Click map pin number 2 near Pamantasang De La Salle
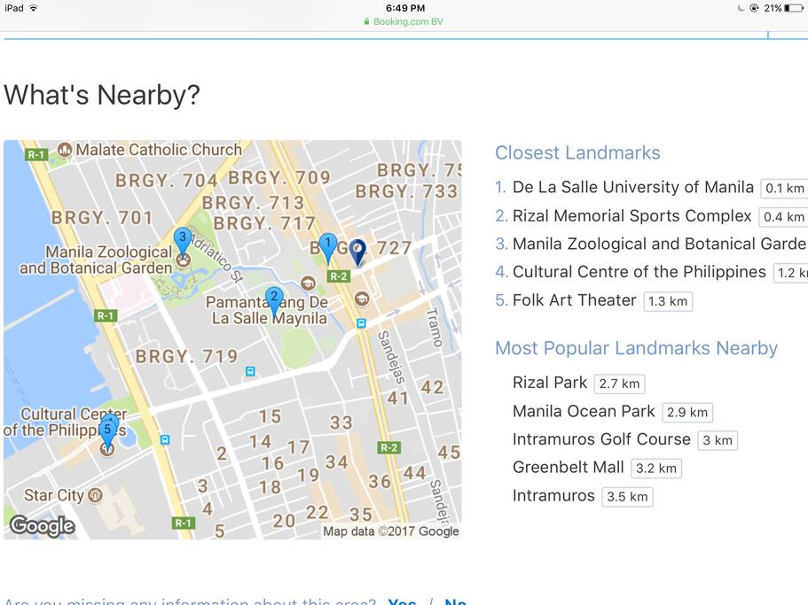 click(x=274, y=303)
